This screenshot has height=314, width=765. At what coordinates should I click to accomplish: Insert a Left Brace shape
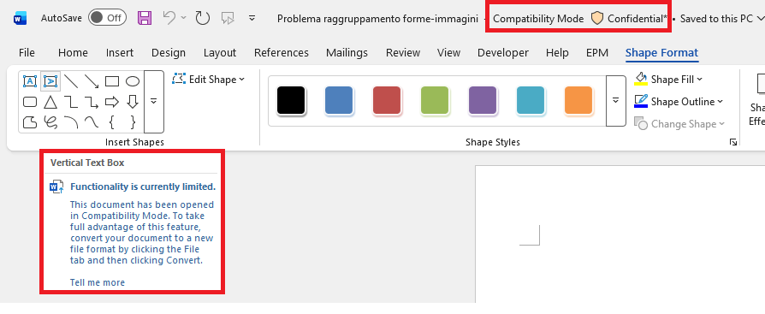click(x=112, y=121)
